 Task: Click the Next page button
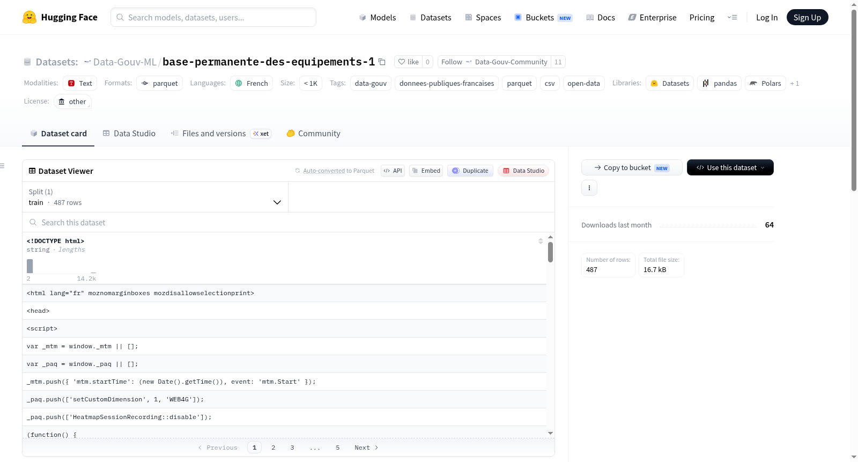(x=366, y=448)
